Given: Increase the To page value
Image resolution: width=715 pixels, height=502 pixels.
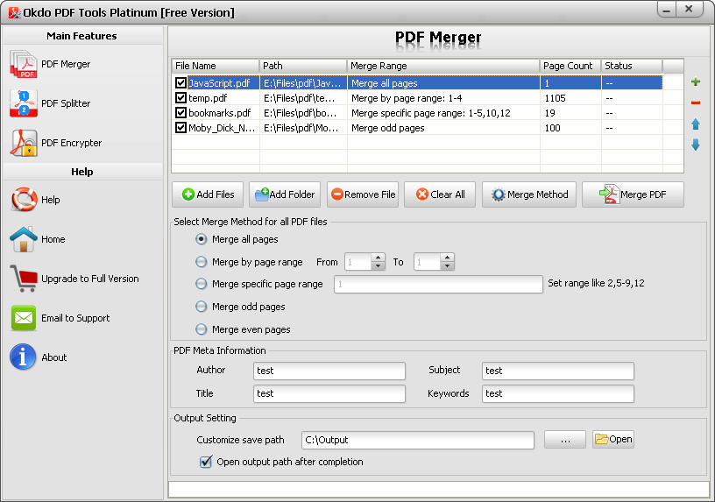Looking at the screenshot, I should (448, 258).
